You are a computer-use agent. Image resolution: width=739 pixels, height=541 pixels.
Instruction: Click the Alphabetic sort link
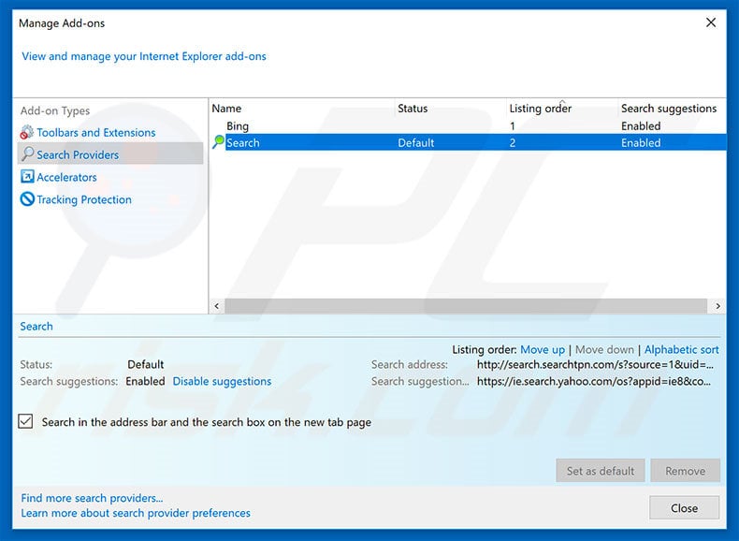coord(681,349)
